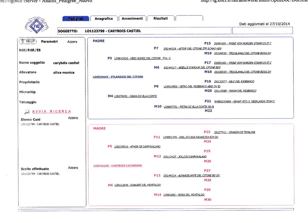Click the magnifier icon beside AVVIA RICERCA
The image size is (308, 223).
click(27, 111)
